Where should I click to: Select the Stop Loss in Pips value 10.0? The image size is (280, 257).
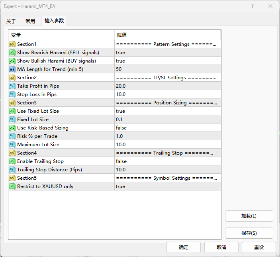(x=121, y=94)
